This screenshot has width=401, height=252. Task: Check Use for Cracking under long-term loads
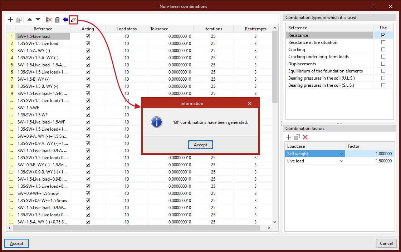coord(383,57)
